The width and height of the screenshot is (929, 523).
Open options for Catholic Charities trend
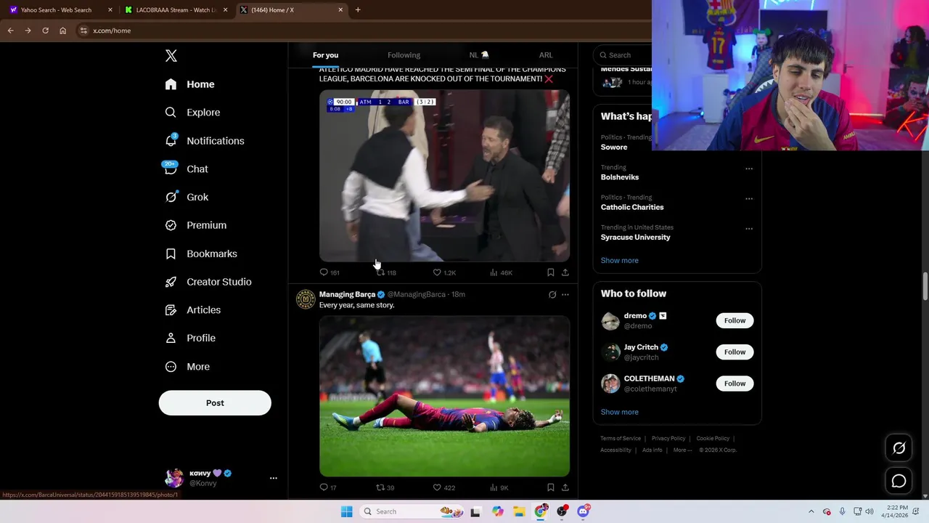(749, 198)
